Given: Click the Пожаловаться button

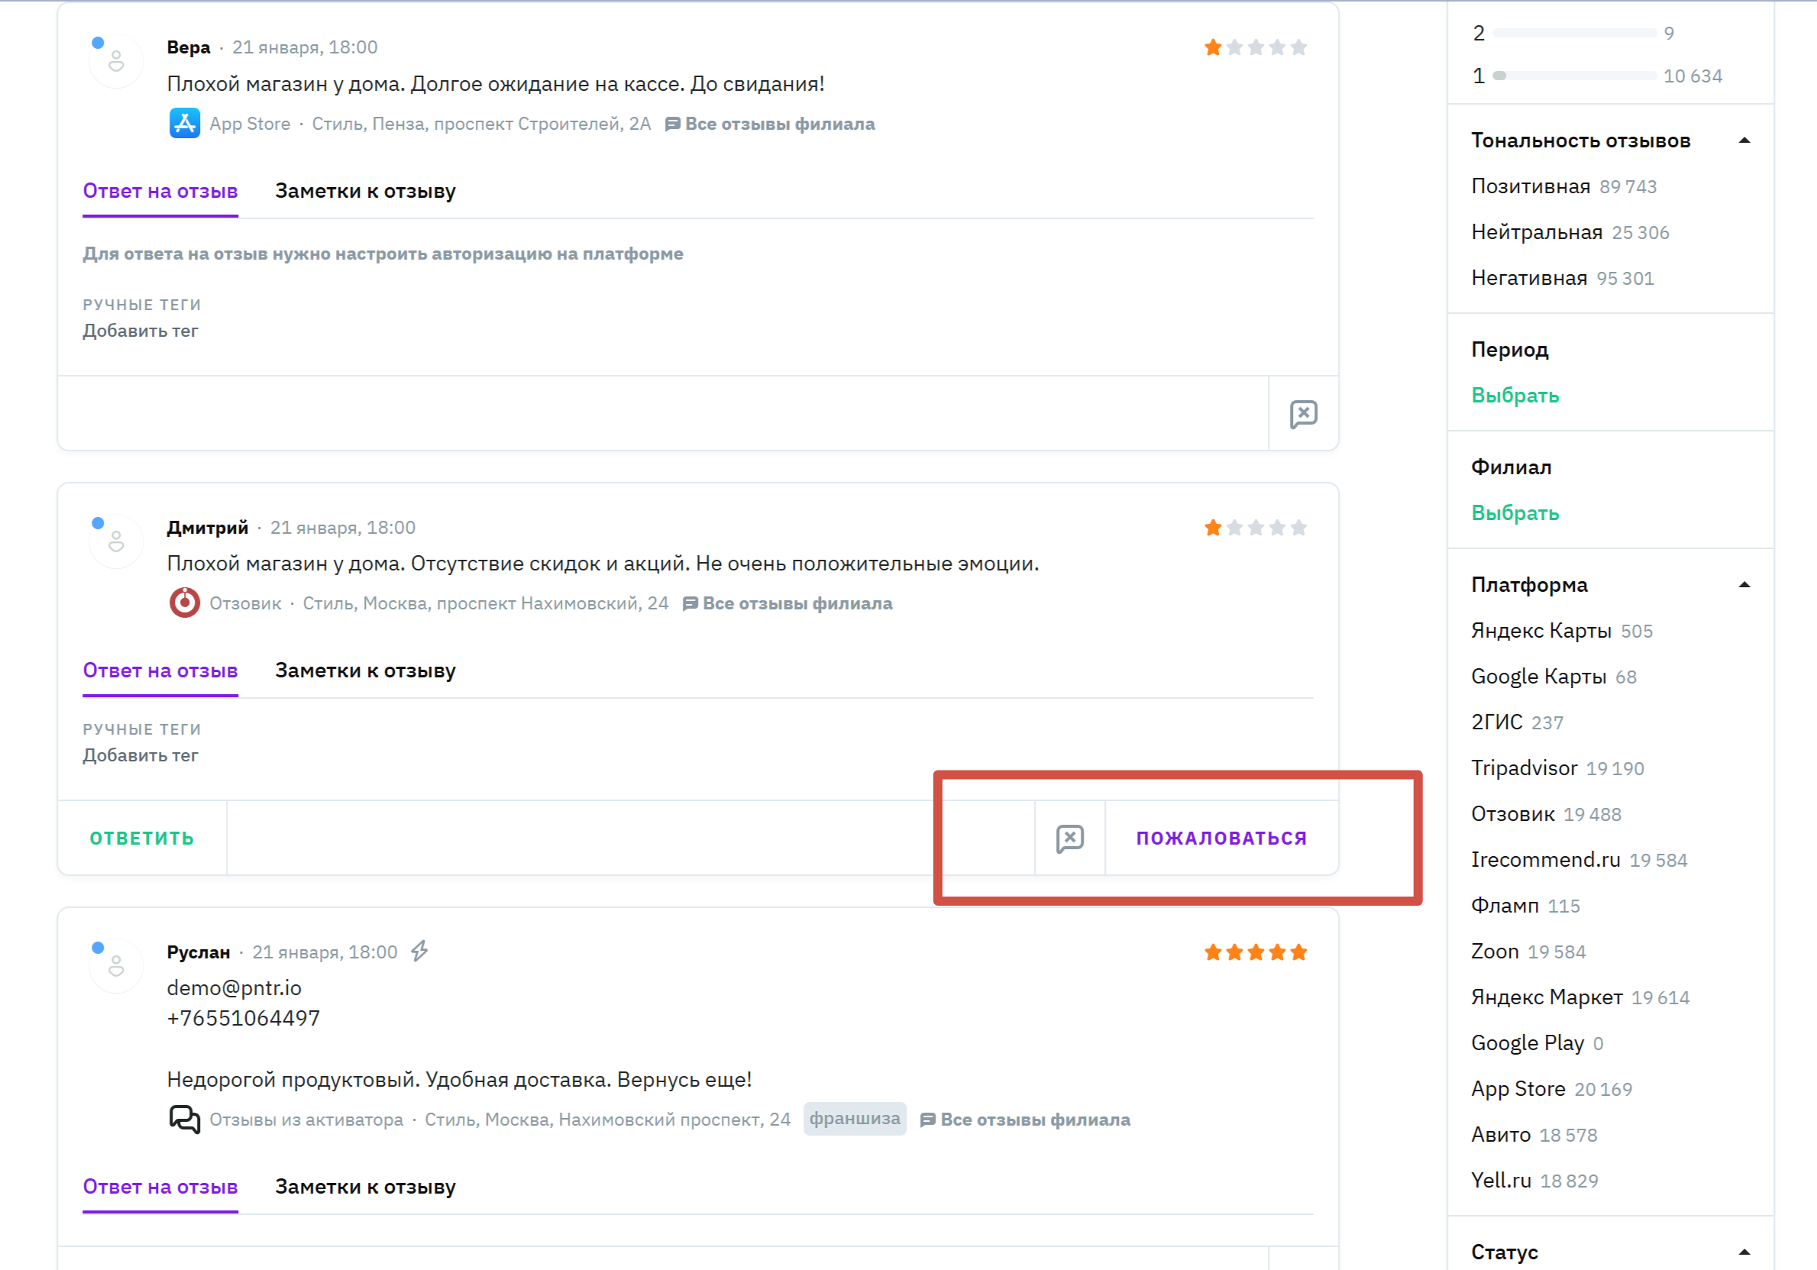Looking at the screenshot, I should pyautogui.click(x=1221, y=838).
